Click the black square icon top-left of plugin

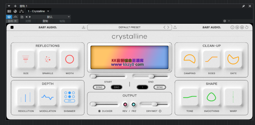point(12,27)
